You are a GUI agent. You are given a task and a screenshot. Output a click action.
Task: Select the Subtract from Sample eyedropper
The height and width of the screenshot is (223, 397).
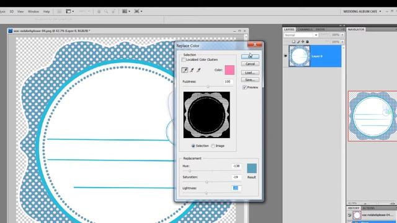coord(198,70)
